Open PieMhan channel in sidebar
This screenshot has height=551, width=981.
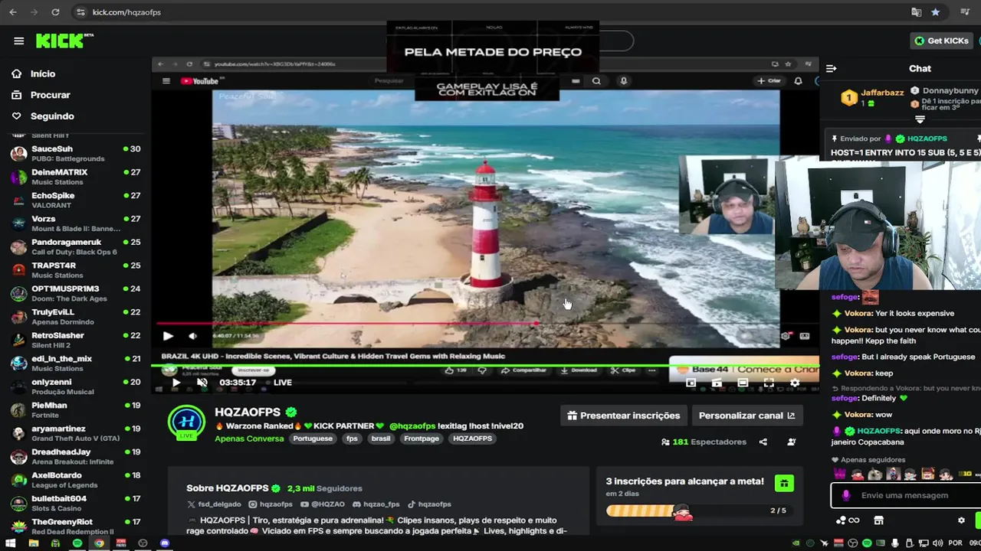pyautogui.click(x=76, y=410)
